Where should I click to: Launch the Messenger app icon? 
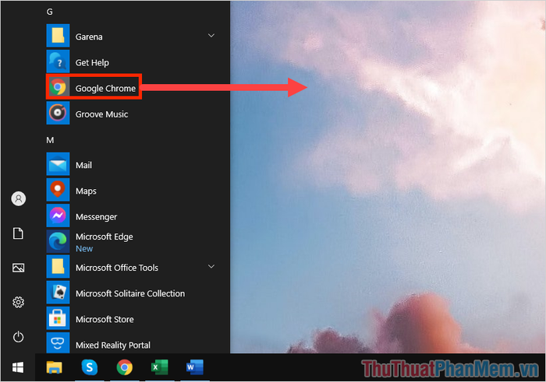tap(58, 216)
